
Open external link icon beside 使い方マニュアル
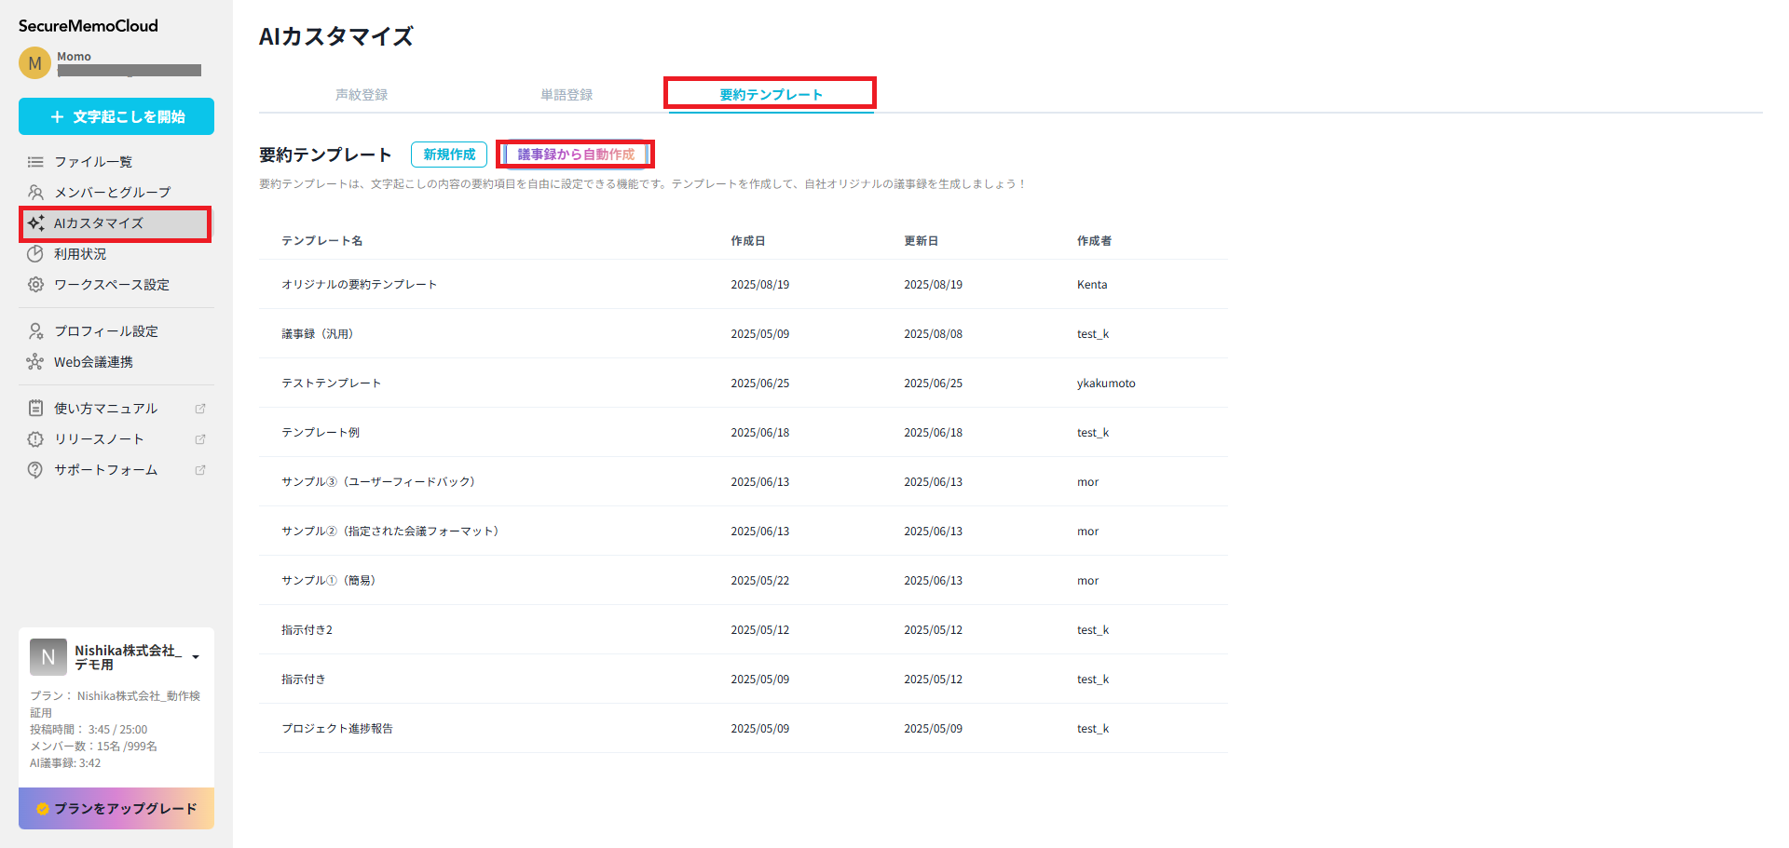click(x=200, y=409)
